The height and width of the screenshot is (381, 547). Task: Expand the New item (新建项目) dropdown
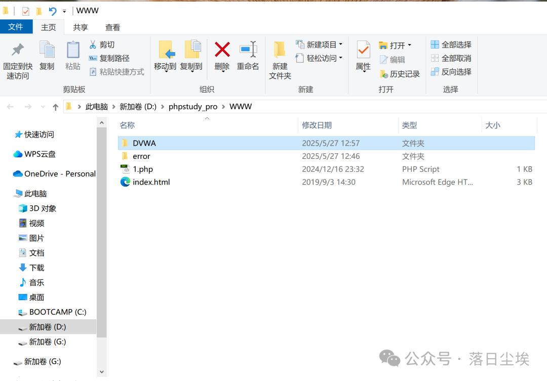click(x=340, y=44)
